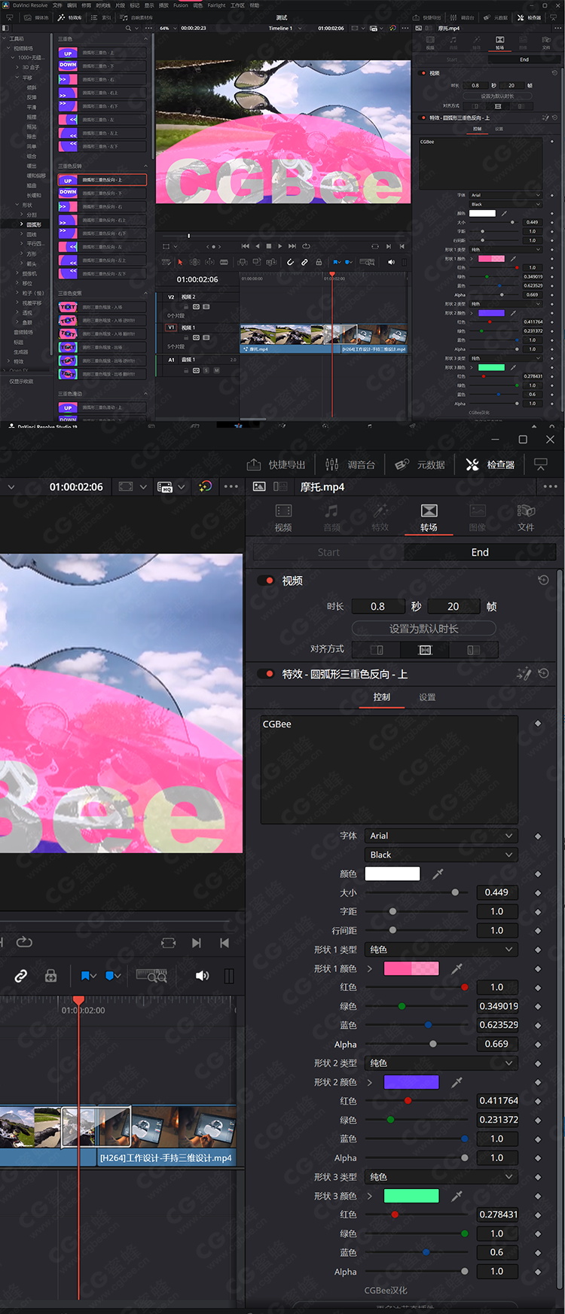Click the search icon above effects list
This screenshot has width=565, height=1314.
[128, 28]
